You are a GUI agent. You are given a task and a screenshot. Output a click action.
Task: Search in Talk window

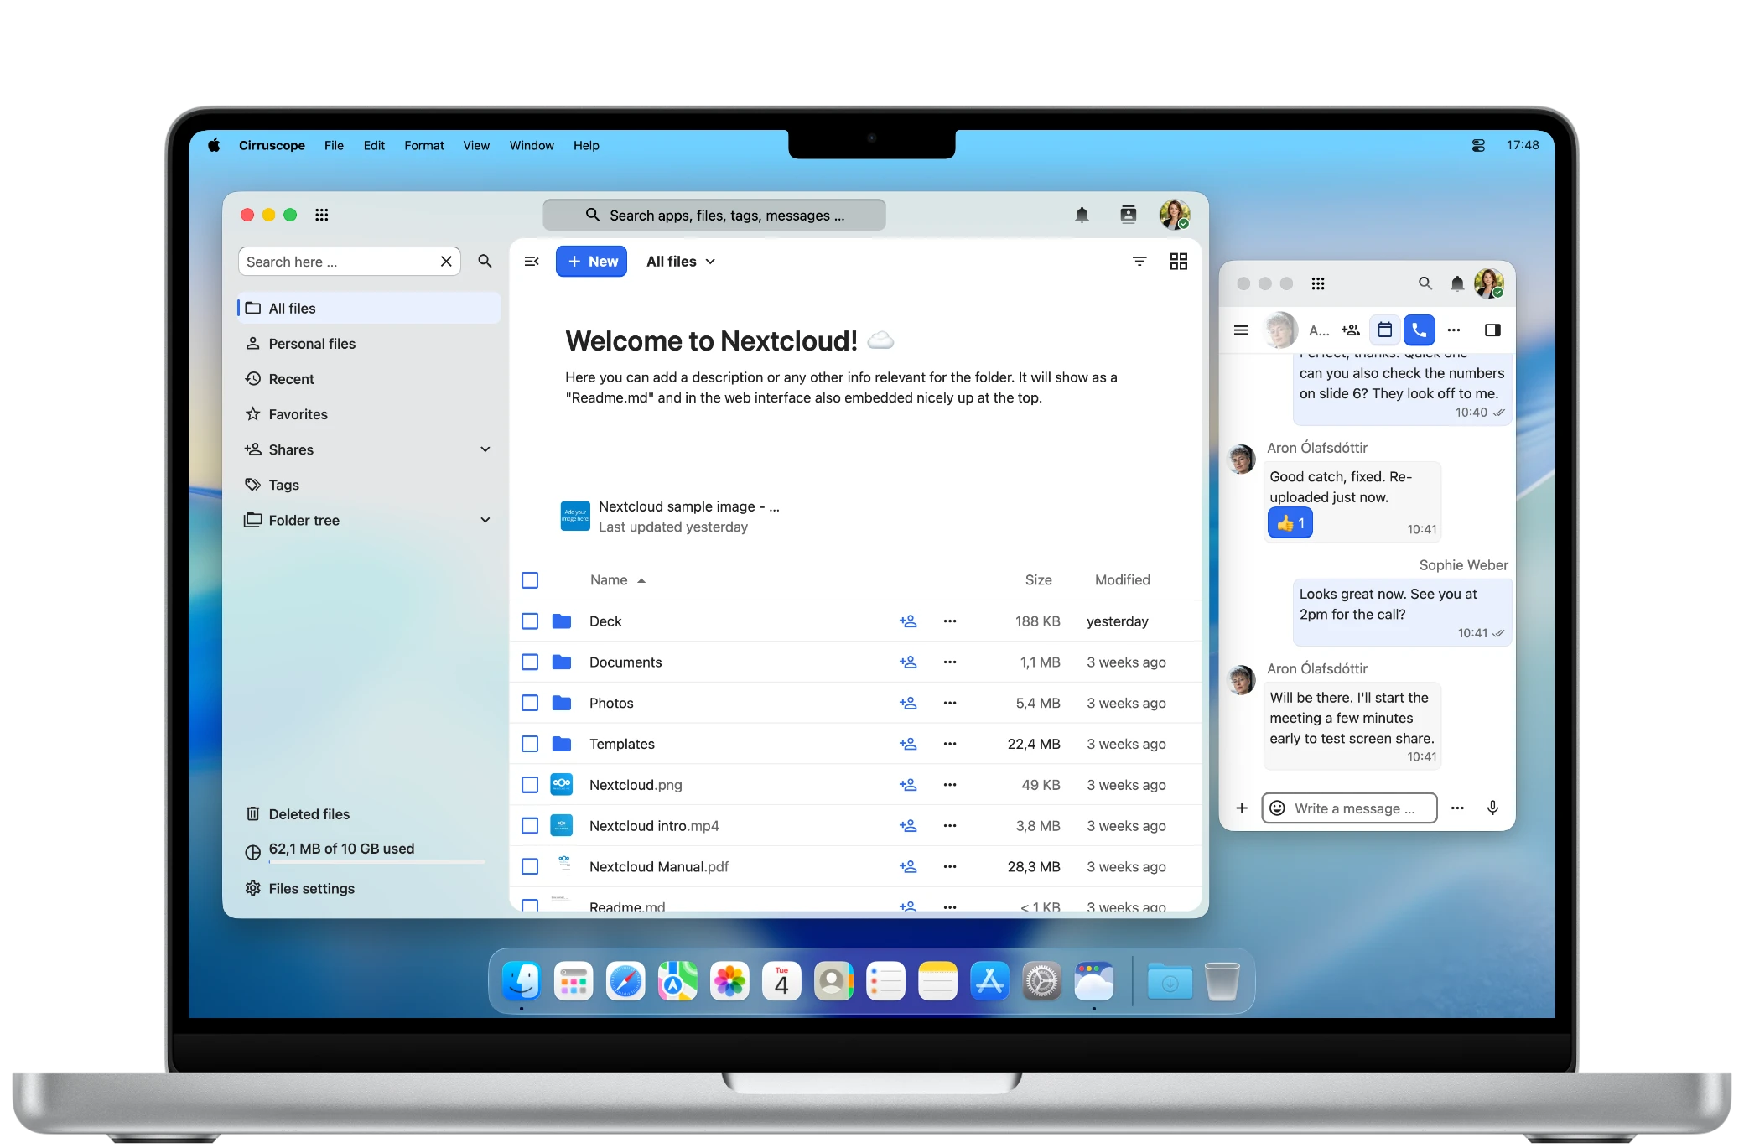(x=1425, y=283)
